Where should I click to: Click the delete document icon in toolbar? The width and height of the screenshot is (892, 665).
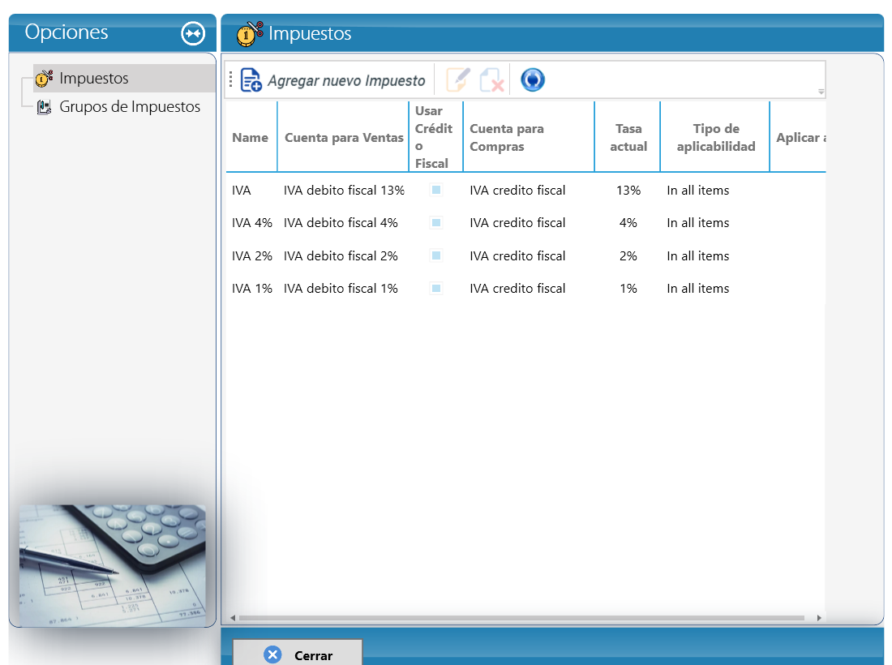click(492, 79)
